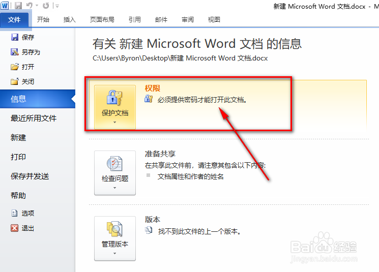Click the 检查问题 button label

coord(115,178)
